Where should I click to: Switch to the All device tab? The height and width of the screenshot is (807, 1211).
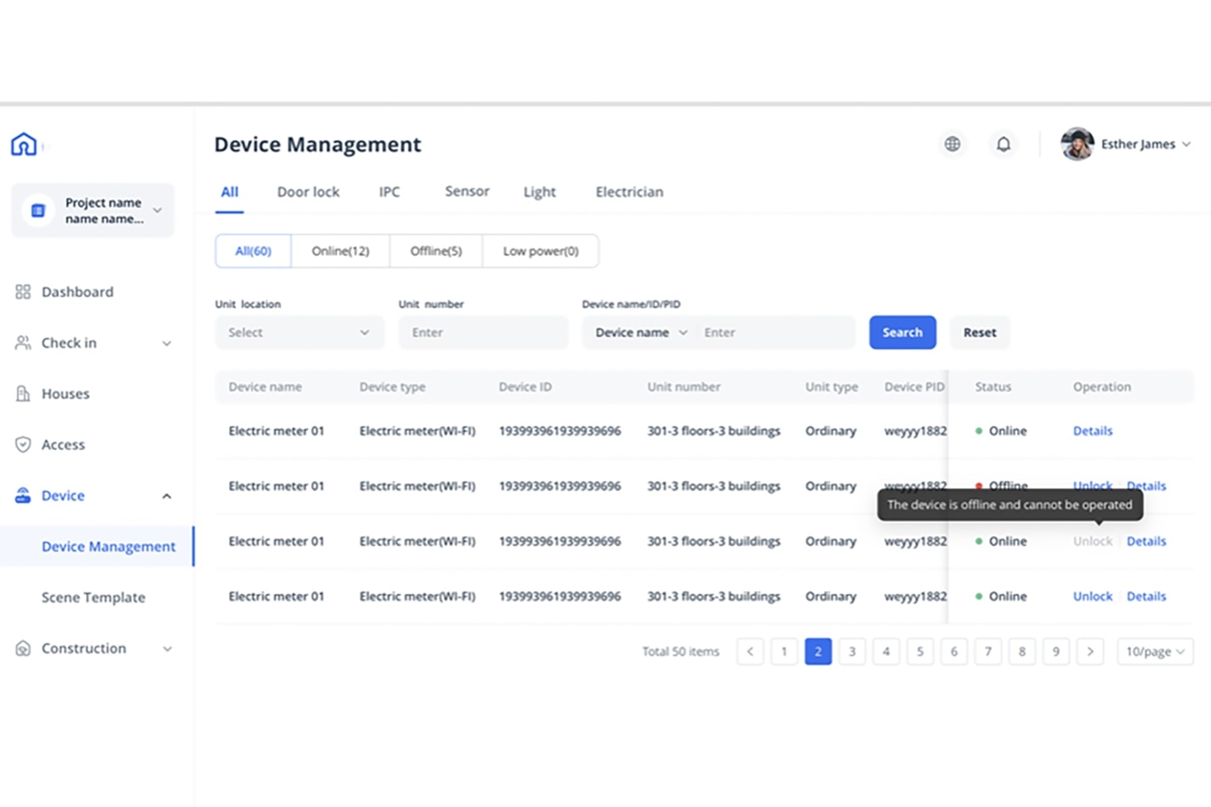click(x=229, y=192)
